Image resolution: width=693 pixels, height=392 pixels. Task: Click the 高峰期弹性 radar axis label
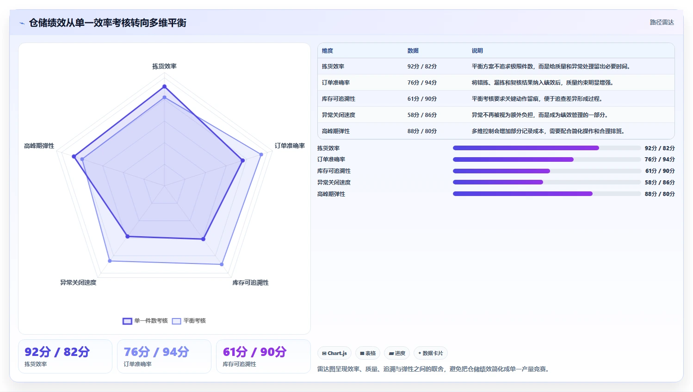coord(39,146)
